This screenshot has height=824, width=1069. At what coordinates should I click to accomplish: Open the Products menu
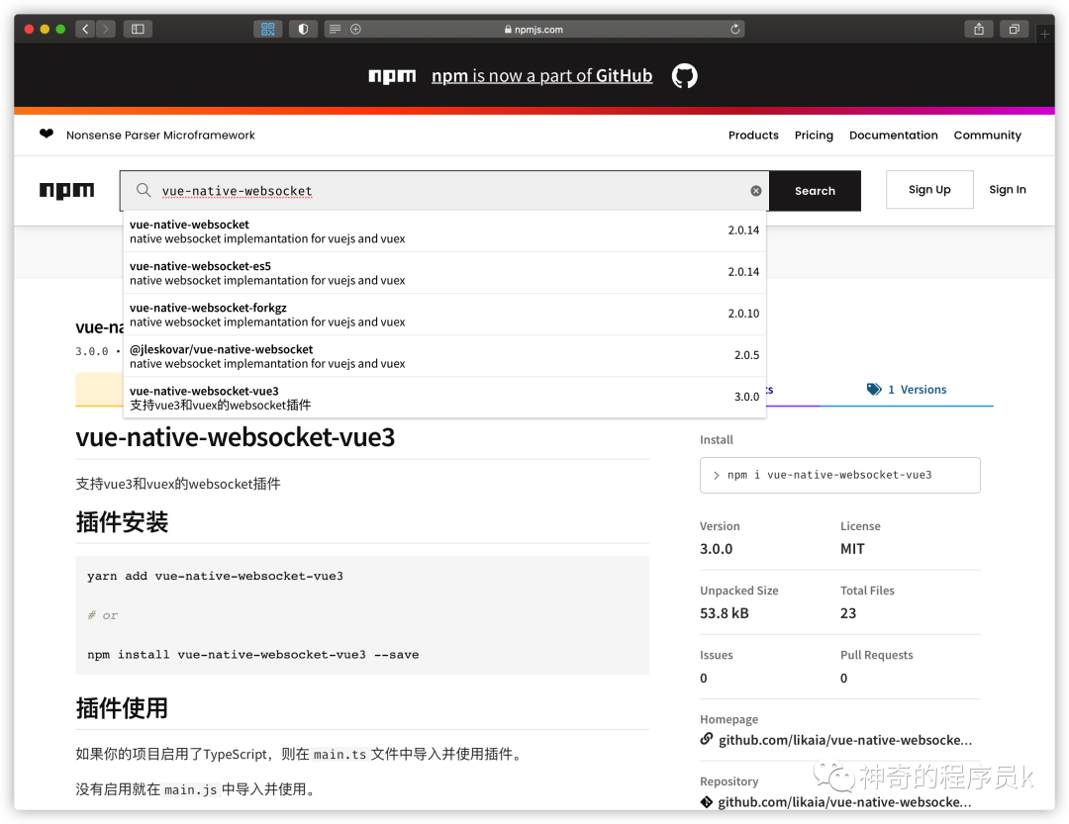(753, 135)
